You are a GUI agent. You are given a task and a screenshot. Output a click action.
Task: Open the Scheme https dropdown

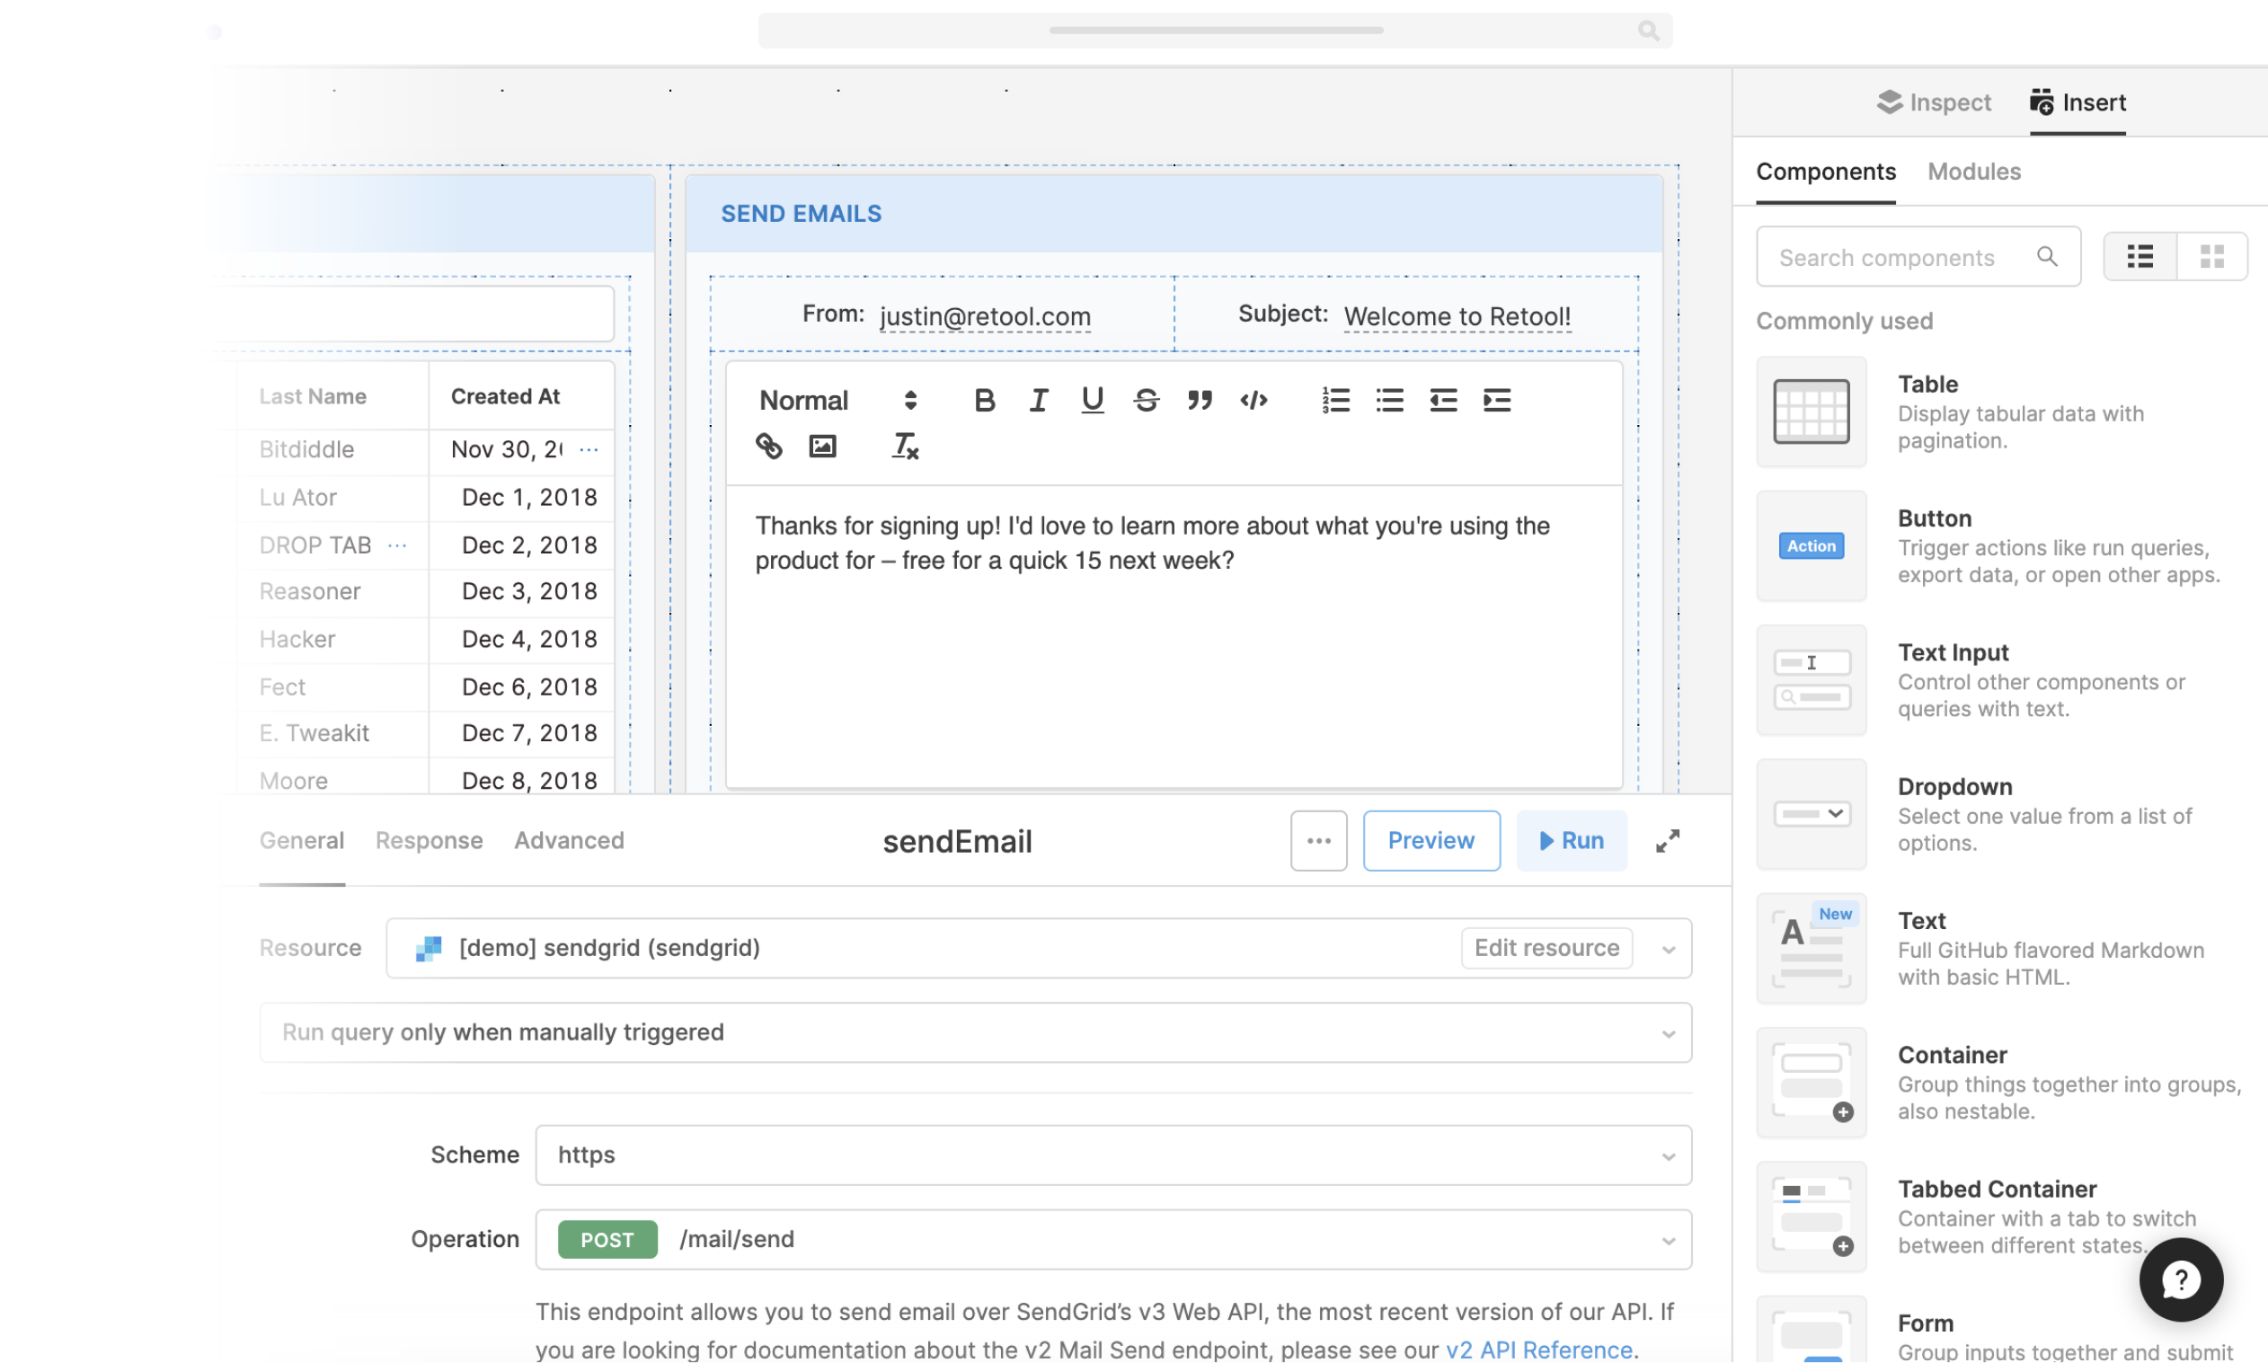pyautogui.click(x=1112, y=1155)
